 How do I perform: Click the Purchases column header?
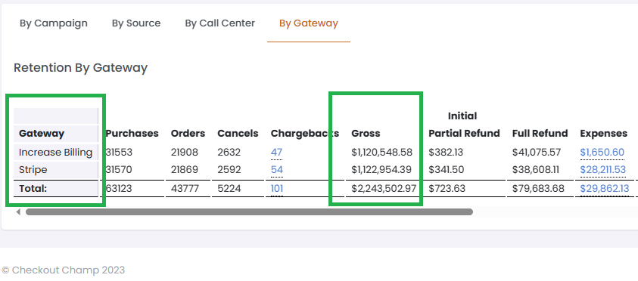coord(132,133)
